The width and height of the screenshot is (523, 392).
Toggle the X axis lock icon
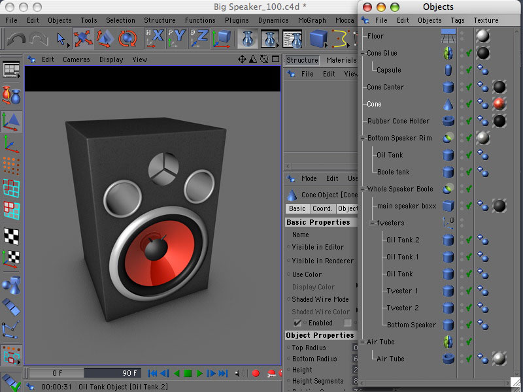(x=155, y=39)
